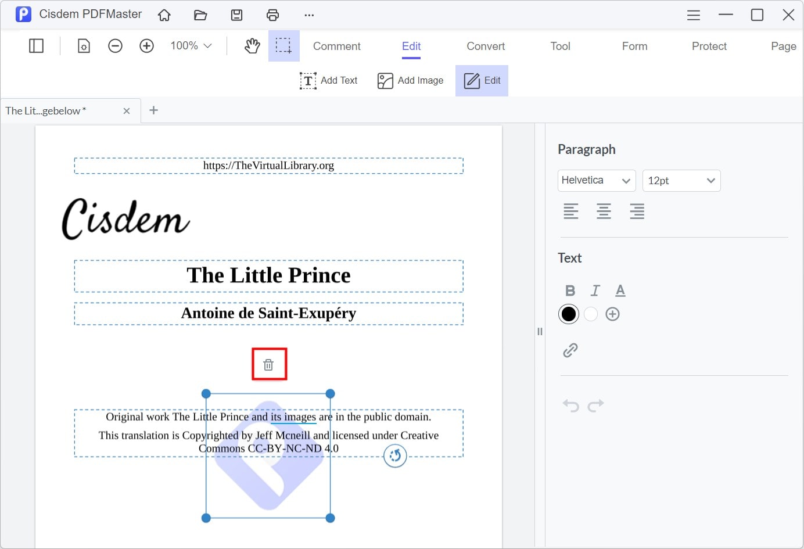Activate the rectangular selection tool
Viewport: 804px width, 549px height.
pos(283,45)
